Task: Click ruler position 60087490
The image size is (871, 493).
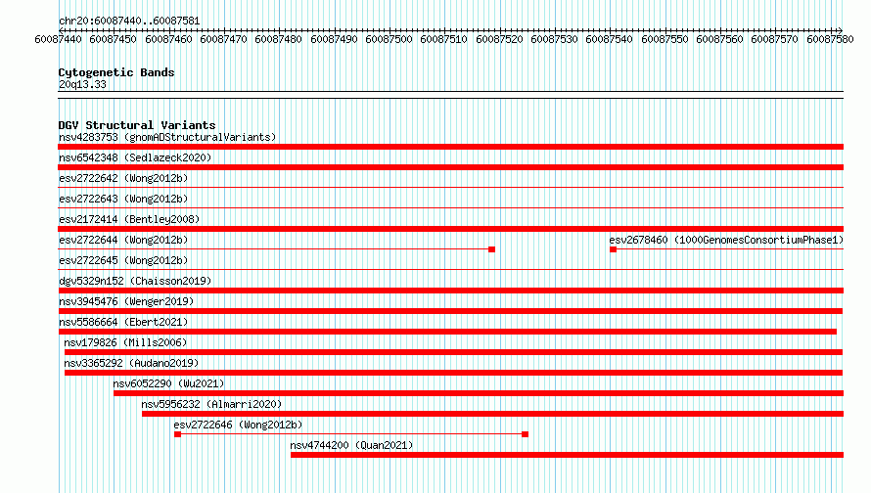Action: click(334, 39)
